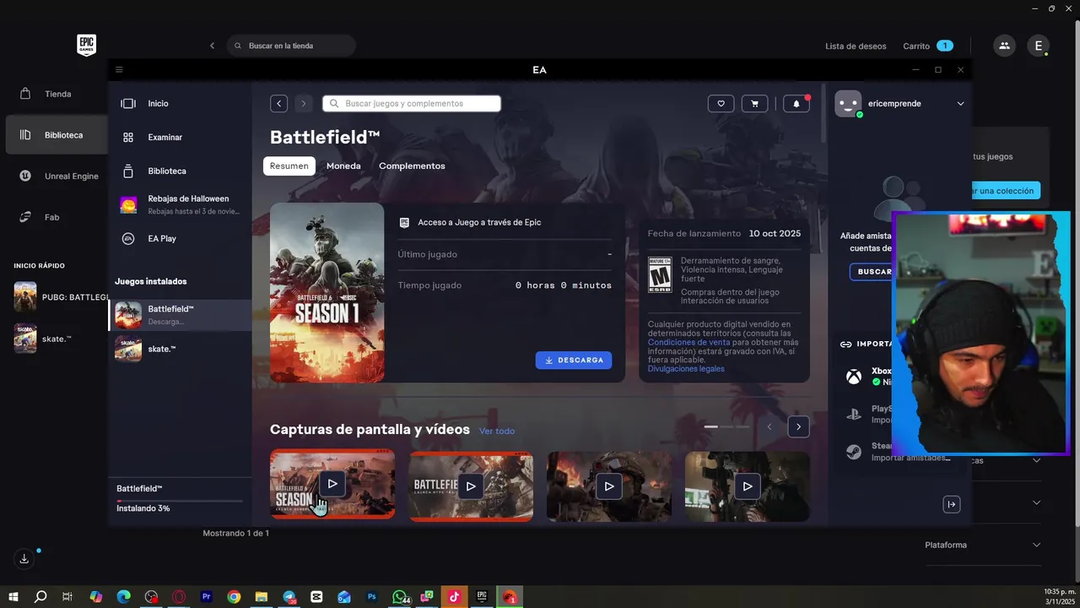Open Divulgaciones legales link

click(686, 368)
